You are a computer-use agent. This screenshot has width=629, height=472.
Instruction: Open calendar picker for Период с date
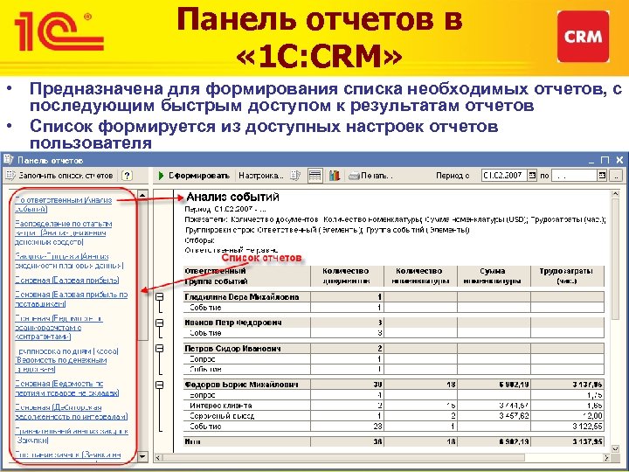(x=532, y=176)
